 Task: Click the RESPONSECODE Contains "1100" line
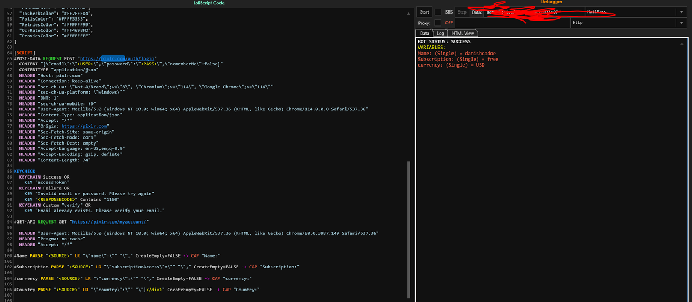pyautogui.click(x=71, y=200)
